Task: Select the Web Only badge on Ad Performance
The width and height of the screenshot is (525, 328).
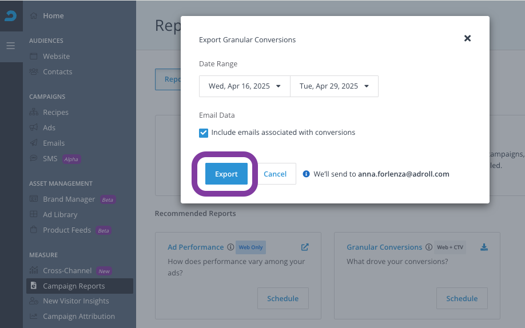Action: [x=251, y=247]
